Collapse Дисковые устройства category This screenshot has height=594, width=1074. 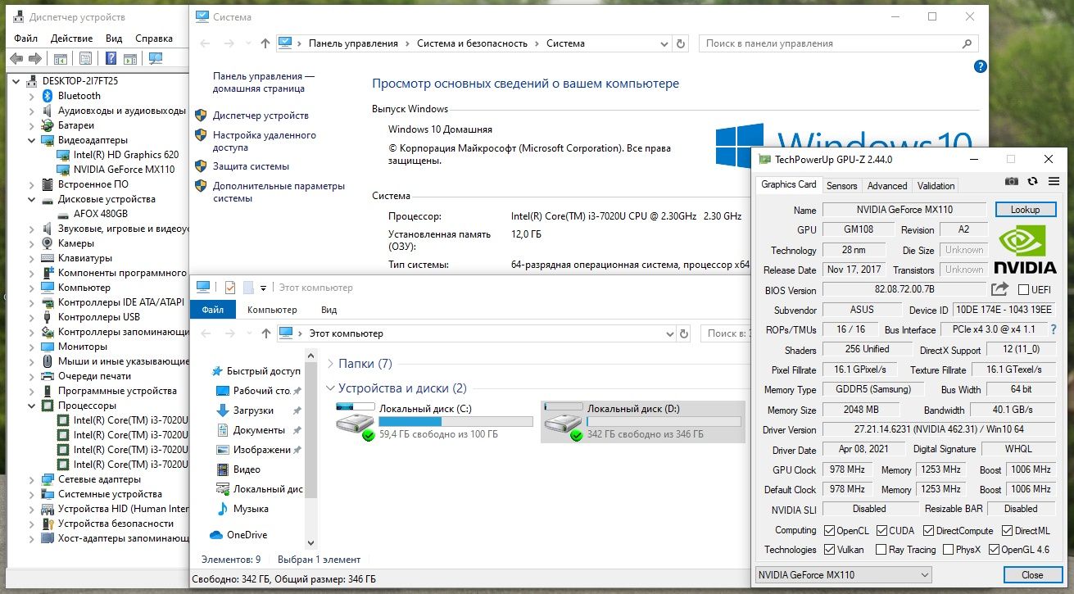31,199
